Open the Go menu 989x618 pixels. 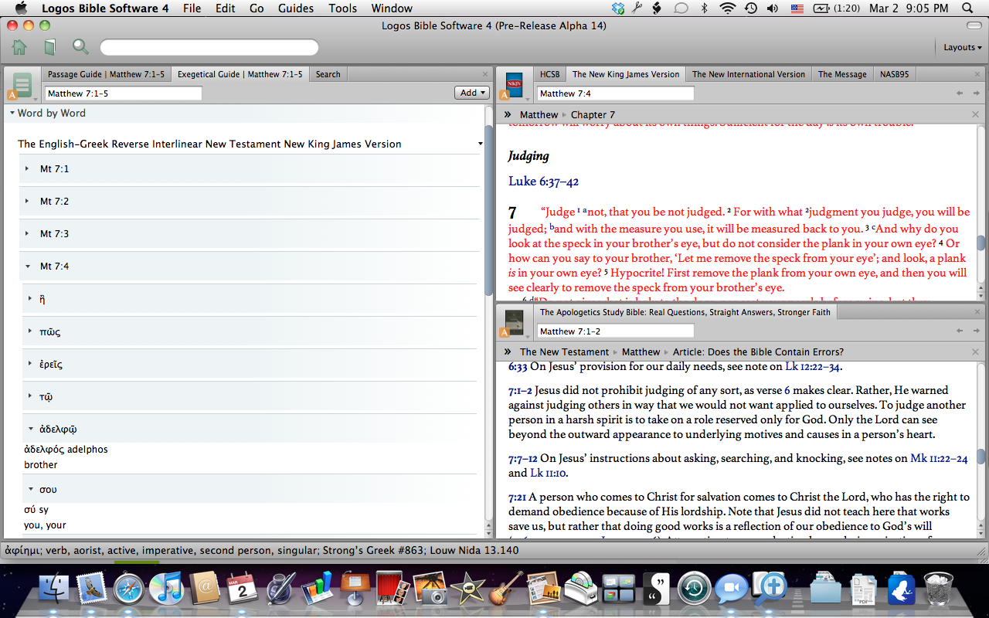[257, 8]
